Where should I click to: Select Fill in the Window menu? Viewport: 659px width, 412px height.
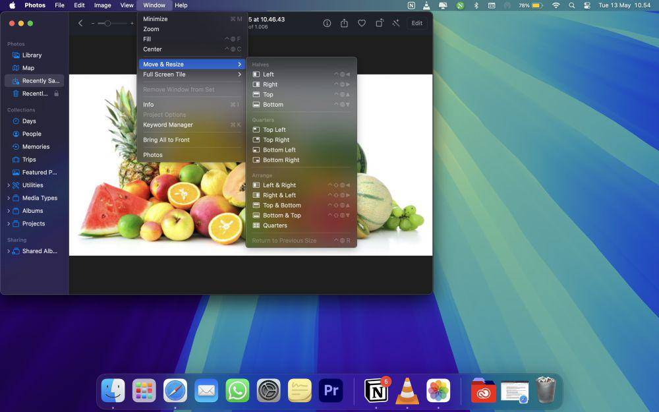point(192,39)
